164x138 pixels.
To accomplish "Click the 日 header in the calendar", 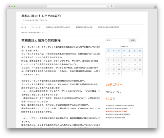I will point(140,51).
